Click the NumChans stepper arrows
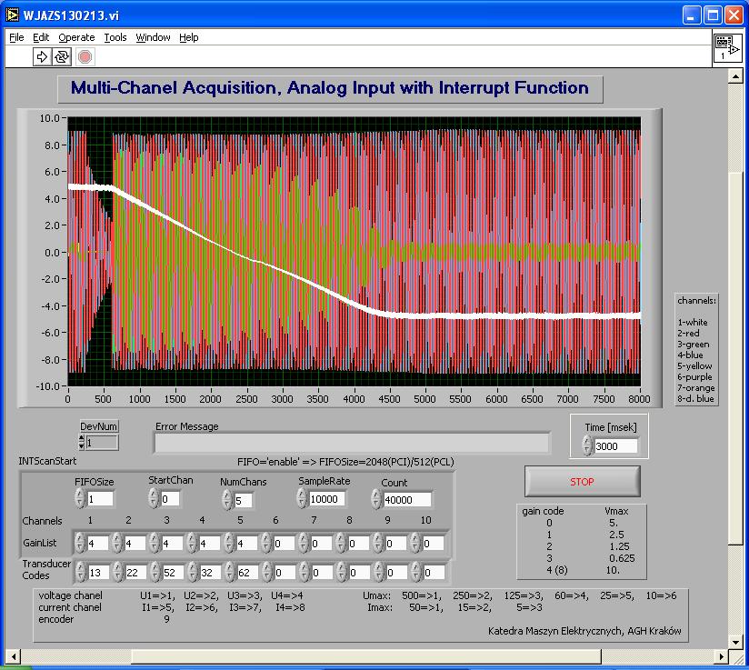This screenshot has height=670, width=749. [227, 500]
